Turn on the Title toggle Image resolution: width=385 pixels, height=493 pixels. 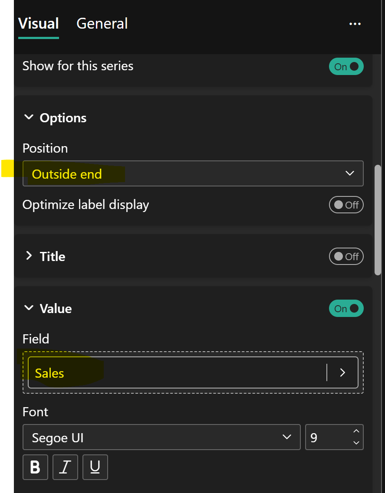pos(346,256)
